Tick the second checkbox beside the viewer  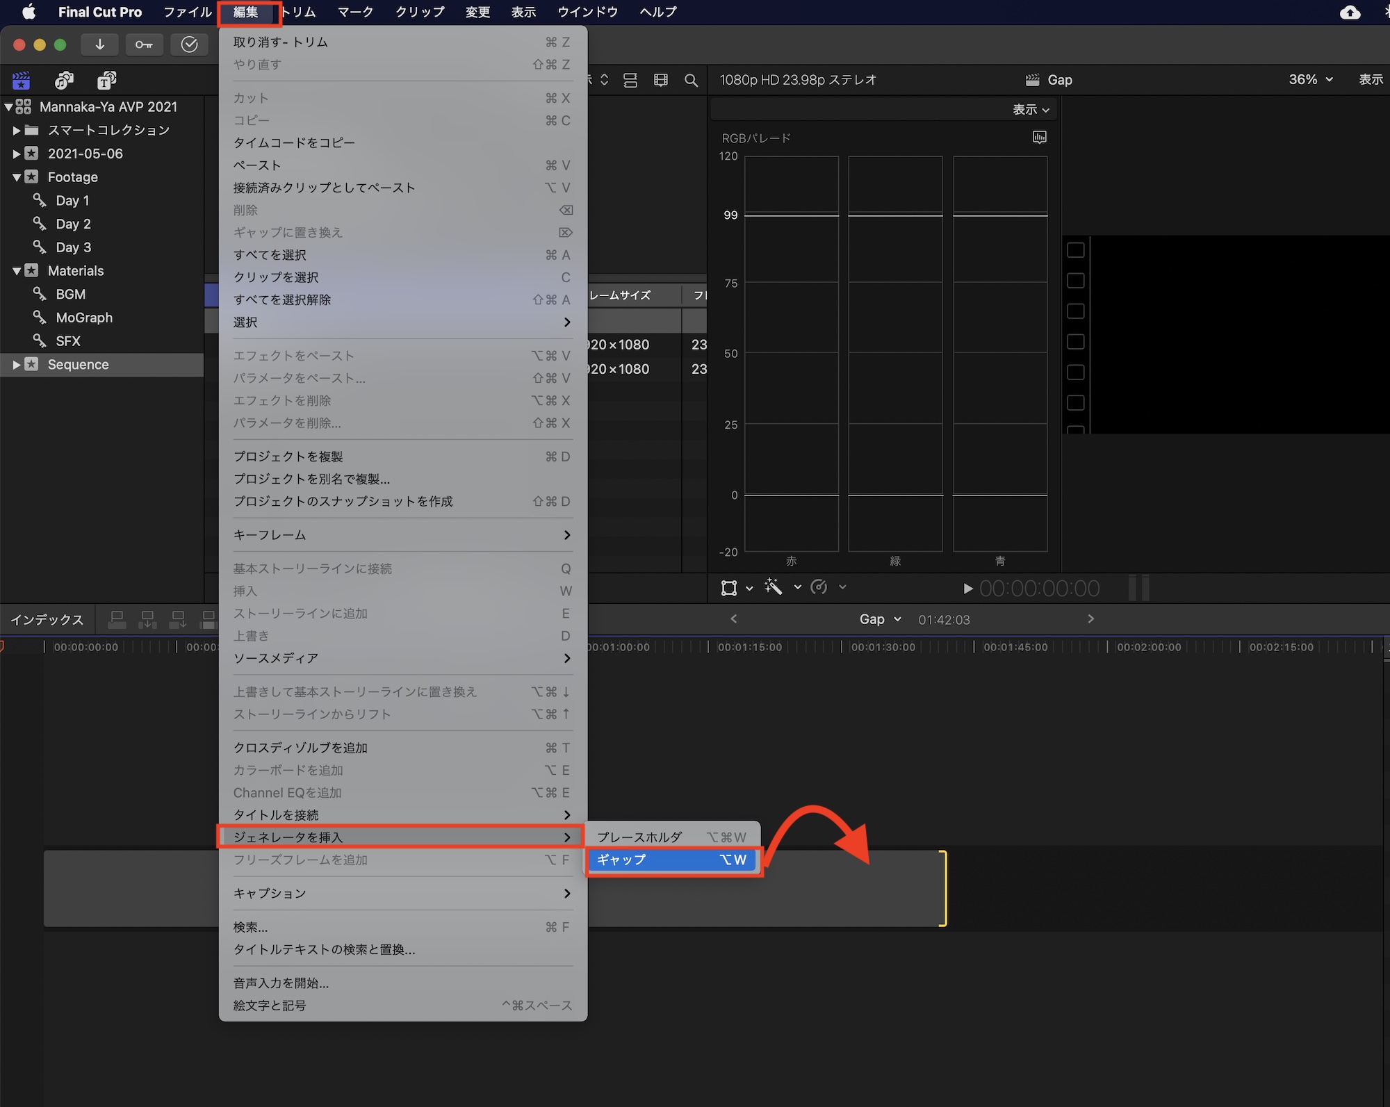pyautogui.click(x=1075, y=281)
